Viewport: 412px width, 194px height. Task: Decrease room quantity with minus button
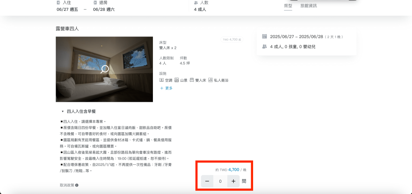click(207, 181)
